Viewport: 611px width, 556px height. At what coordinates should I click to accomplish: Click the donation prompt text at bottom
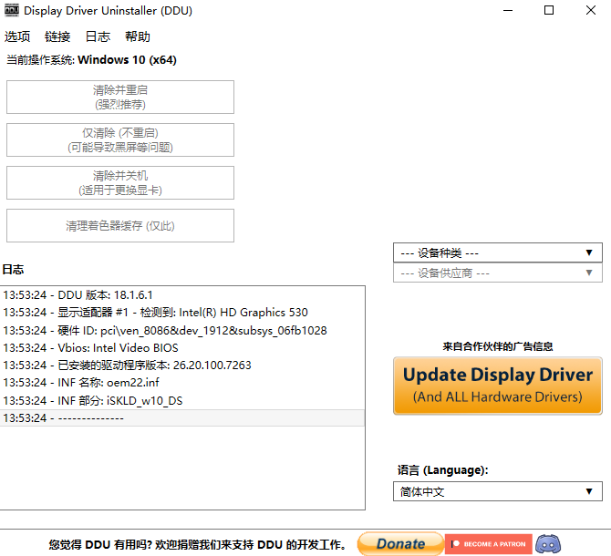click(197, 544)
